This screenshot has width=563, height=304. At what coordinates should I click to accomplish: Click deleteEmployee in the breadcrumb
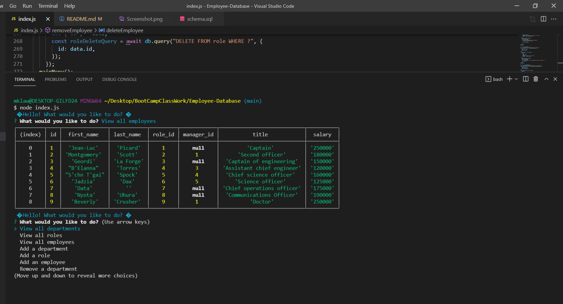[x=125, y=30]
